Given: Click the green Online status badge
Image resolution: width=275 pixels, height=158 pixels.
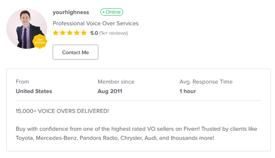Looking at the screenshot, I should 112,12.
